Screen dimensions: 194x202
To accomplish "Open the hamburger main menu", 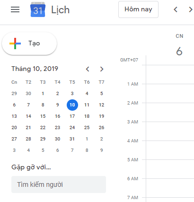I will click(x=15, y=9).
